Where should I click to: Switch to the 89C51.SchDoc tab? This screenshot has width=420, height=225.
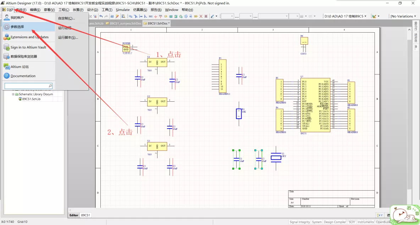[x=157, y=23]
